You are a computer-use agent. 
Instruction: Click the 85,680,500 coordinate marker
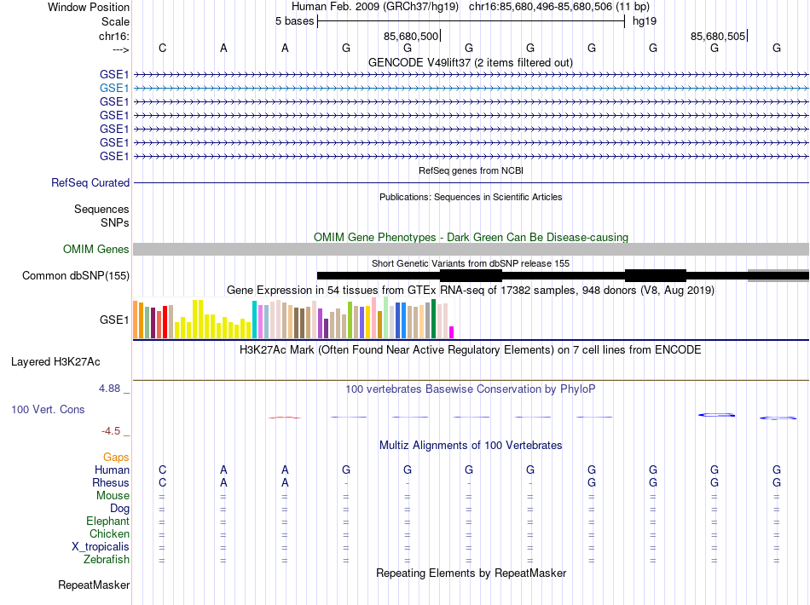click(411, 36)
